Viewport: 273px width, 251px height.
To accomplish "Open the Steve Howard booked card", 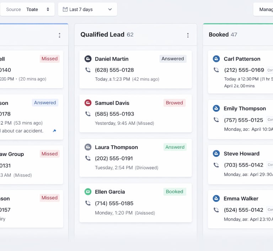I will 240,164.
